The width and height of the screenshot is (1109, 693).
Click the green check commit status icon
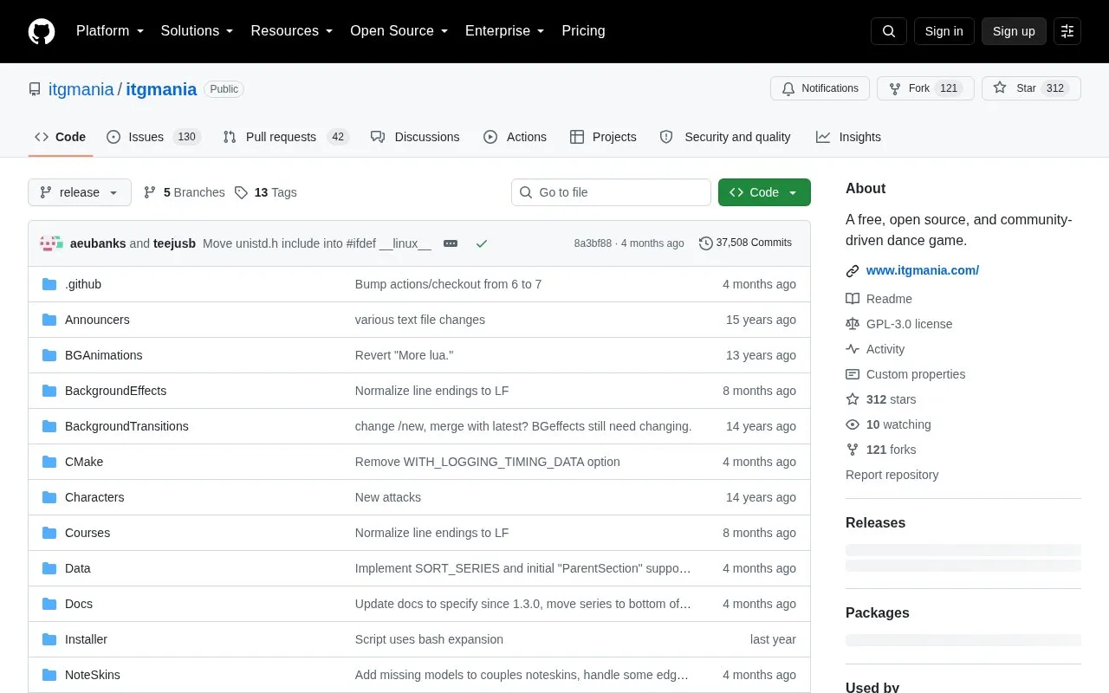pos(482,243)
